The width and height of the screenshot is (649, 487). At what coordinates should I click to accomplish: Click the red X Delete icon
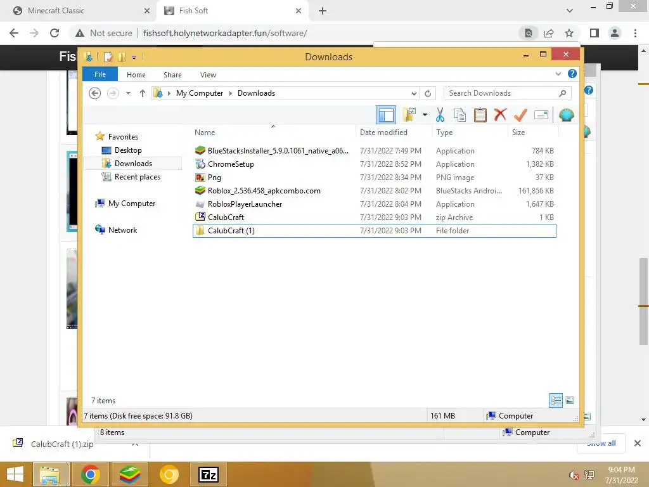[500, 115]
